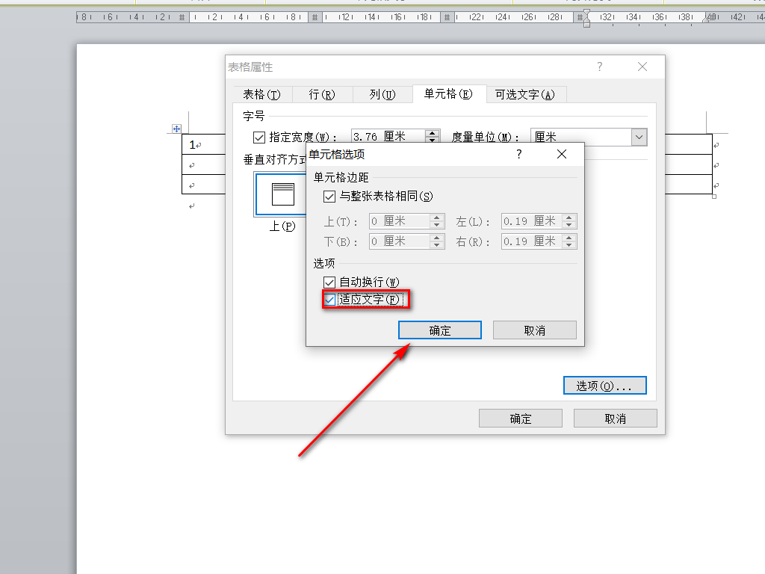Click the 左(L) margin field

tap(531, 221)
